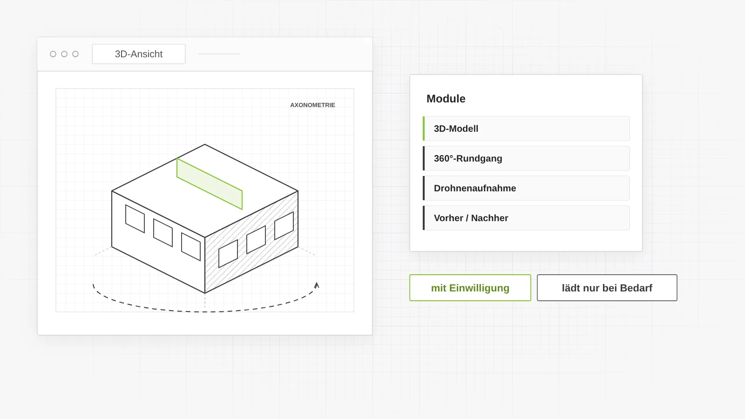Select the 360°-Rundgang module
The height and width of the screenshot is (419, 745).
(x=526, y=158)
